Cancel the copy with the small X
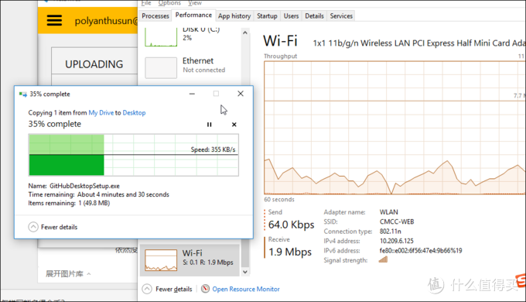This screenshot has width=526, height=302. pyautogui.click(x=234, y=125)
